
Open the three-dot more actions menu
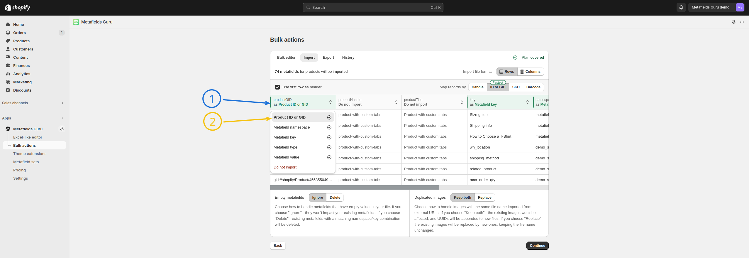click(x=742, y=22)
